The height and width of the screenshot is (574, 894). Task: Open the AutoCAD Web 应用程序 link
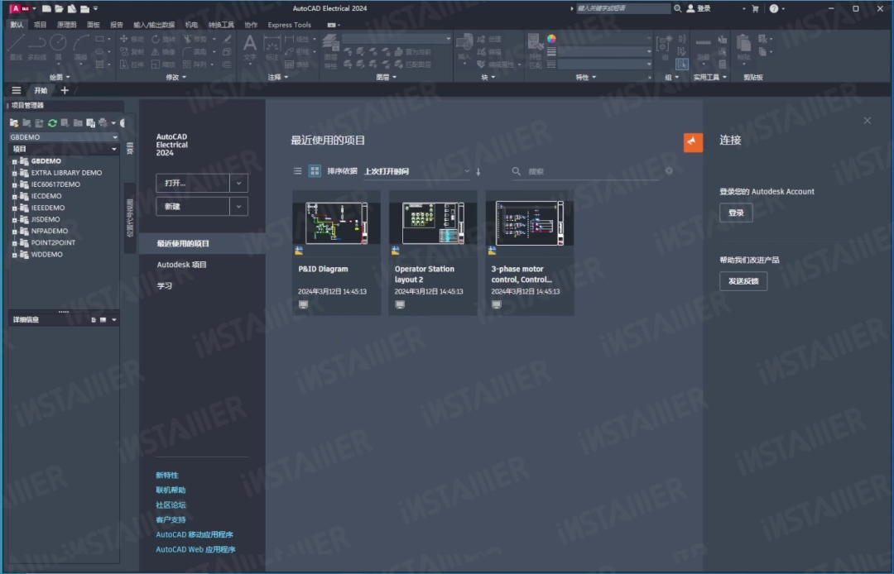(195, 549)
